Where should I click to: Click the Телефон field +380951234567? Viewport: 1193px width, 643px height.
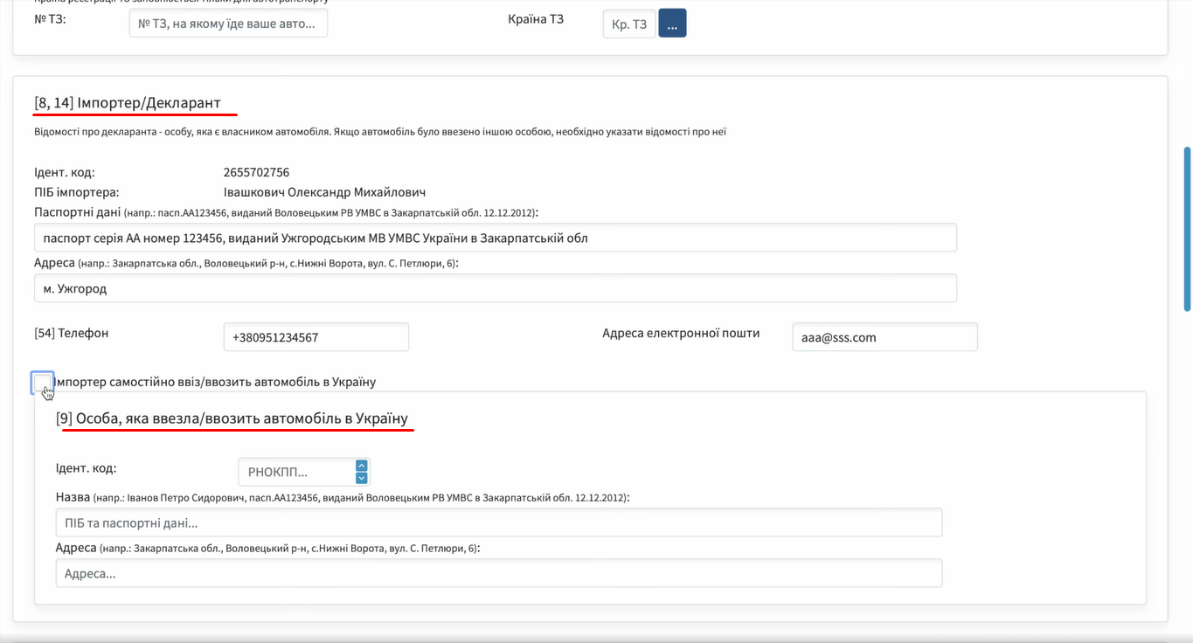(x=316, y=337)
